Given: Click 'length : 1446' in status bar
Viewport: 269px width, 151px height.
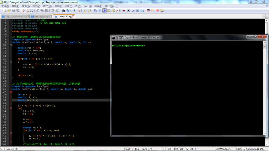Looking at the screenshot, I should pos(131,149).
